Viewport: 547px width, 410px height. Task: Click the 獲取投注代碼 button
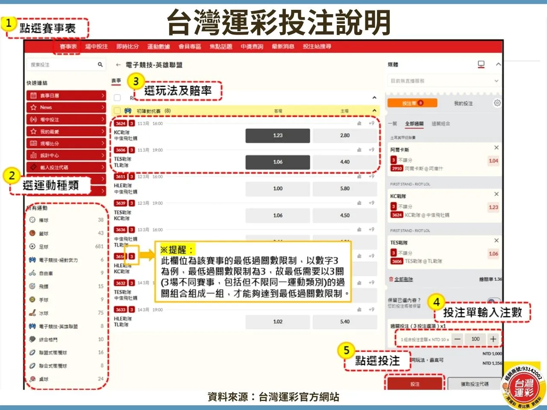[474, 384]
